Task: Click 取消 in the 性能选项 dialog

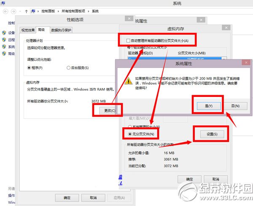Action: (x=93, y=198)
